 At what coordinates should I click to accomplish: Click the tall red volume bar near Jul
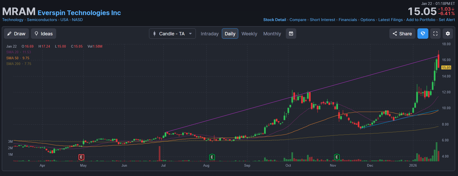(159, 154)
